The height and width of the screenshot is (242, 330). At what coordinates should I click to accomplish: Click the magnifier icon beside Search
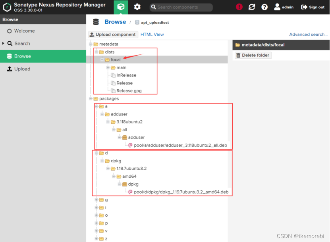coord(10,44)
